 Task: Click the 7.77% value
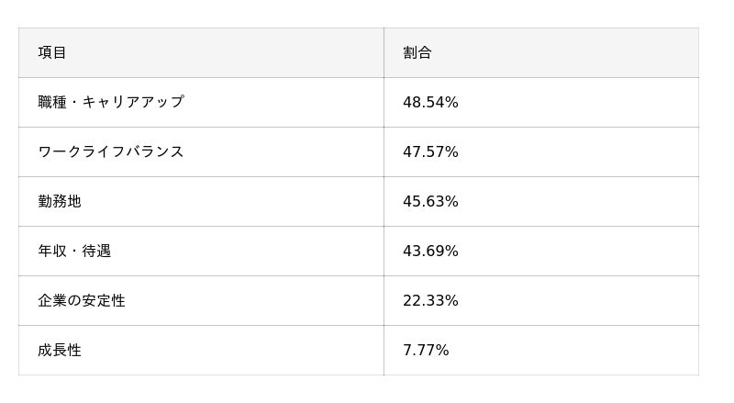426,350
